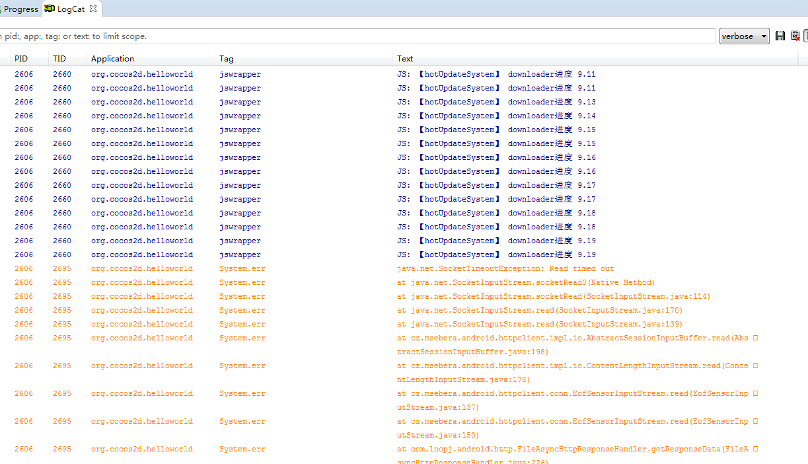Viewport: 808px width, 464px height.
Task: Click TID 2660 in the 9.13 row
Action: click(x=62, y=102)
